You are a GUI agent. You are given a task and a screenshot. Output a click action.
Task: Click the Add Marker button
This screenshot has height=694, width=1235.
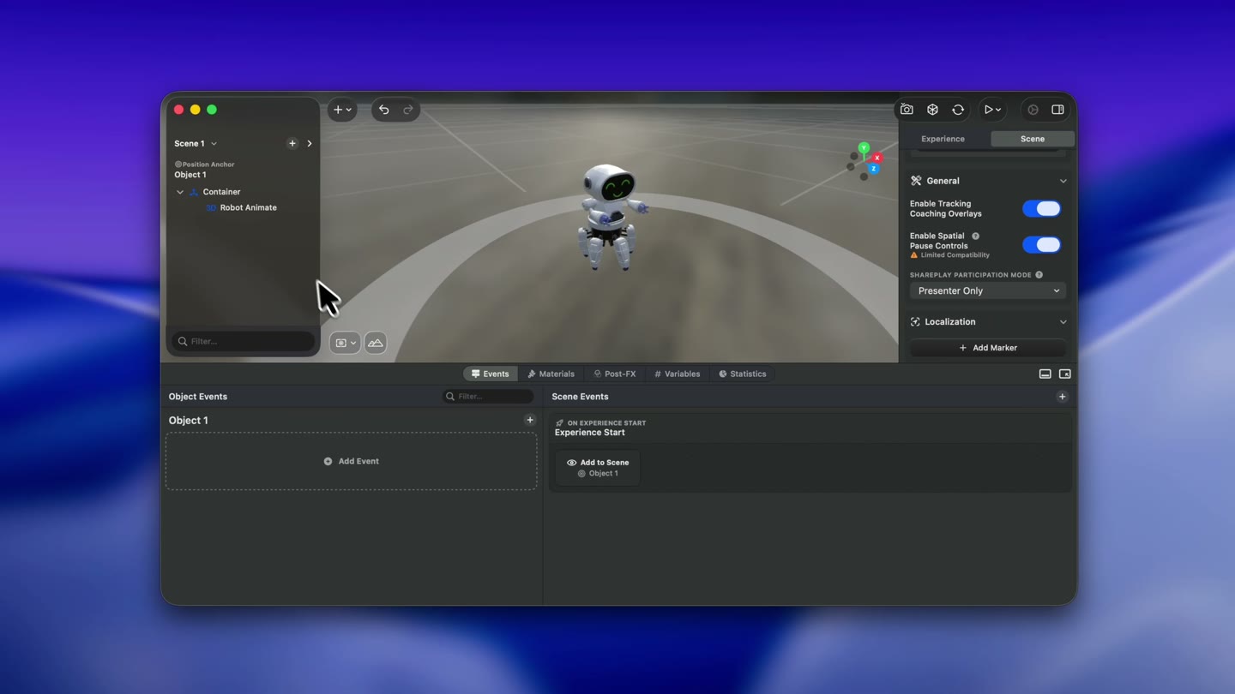(x=988, y=348)
